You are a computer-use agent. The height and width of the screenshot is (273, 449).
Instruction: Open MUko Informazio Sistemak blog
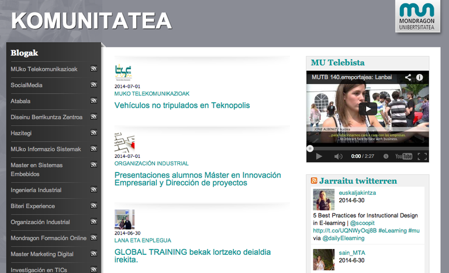(x=46, y=149)
